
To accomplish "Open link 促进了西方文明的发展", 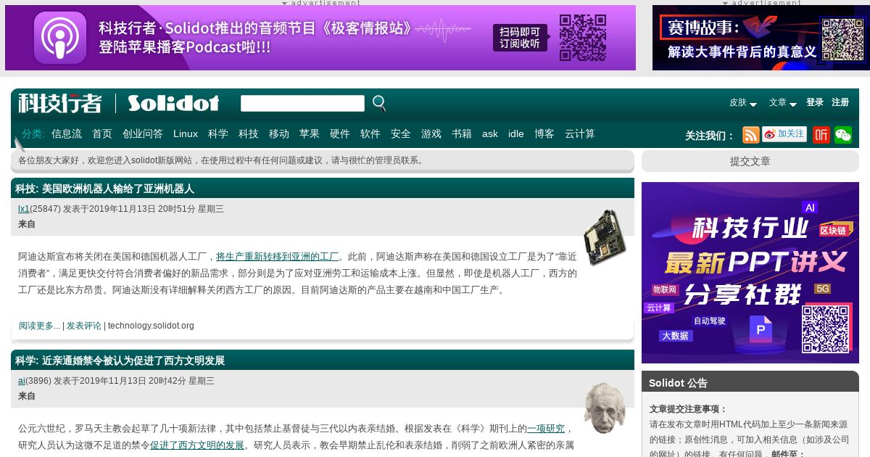I will [x=197, y=445].
